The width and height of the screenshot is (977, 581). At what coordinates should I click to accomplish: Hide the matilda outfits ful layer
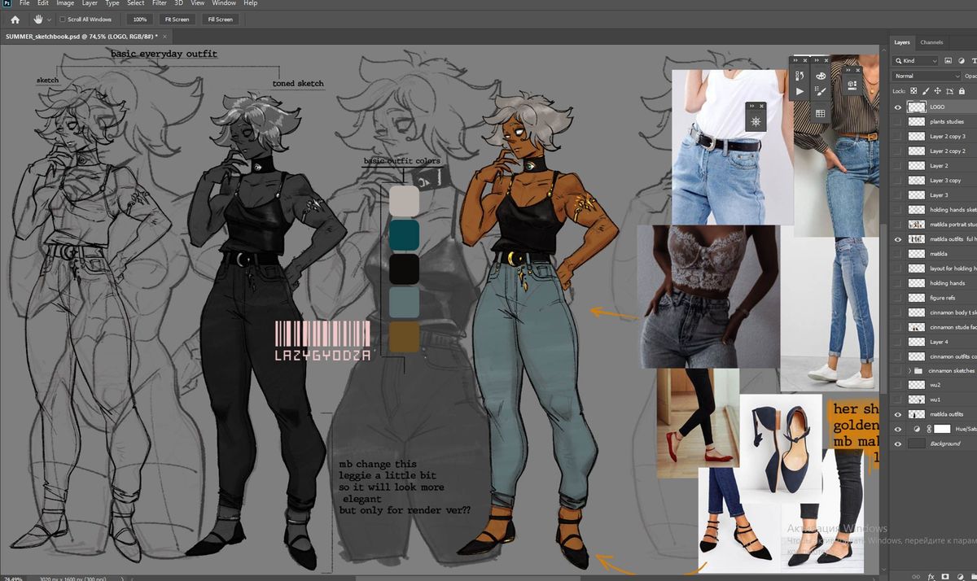tap(898, 239)
